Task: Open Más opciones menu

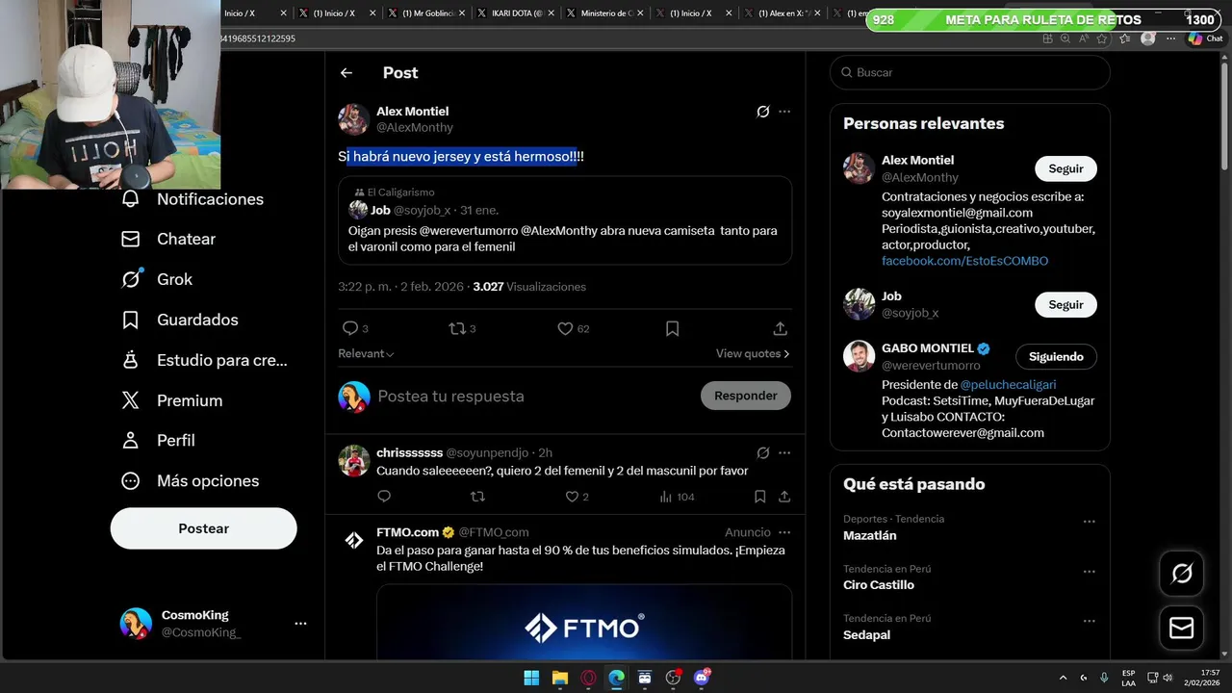Action: tap(190, 480)
